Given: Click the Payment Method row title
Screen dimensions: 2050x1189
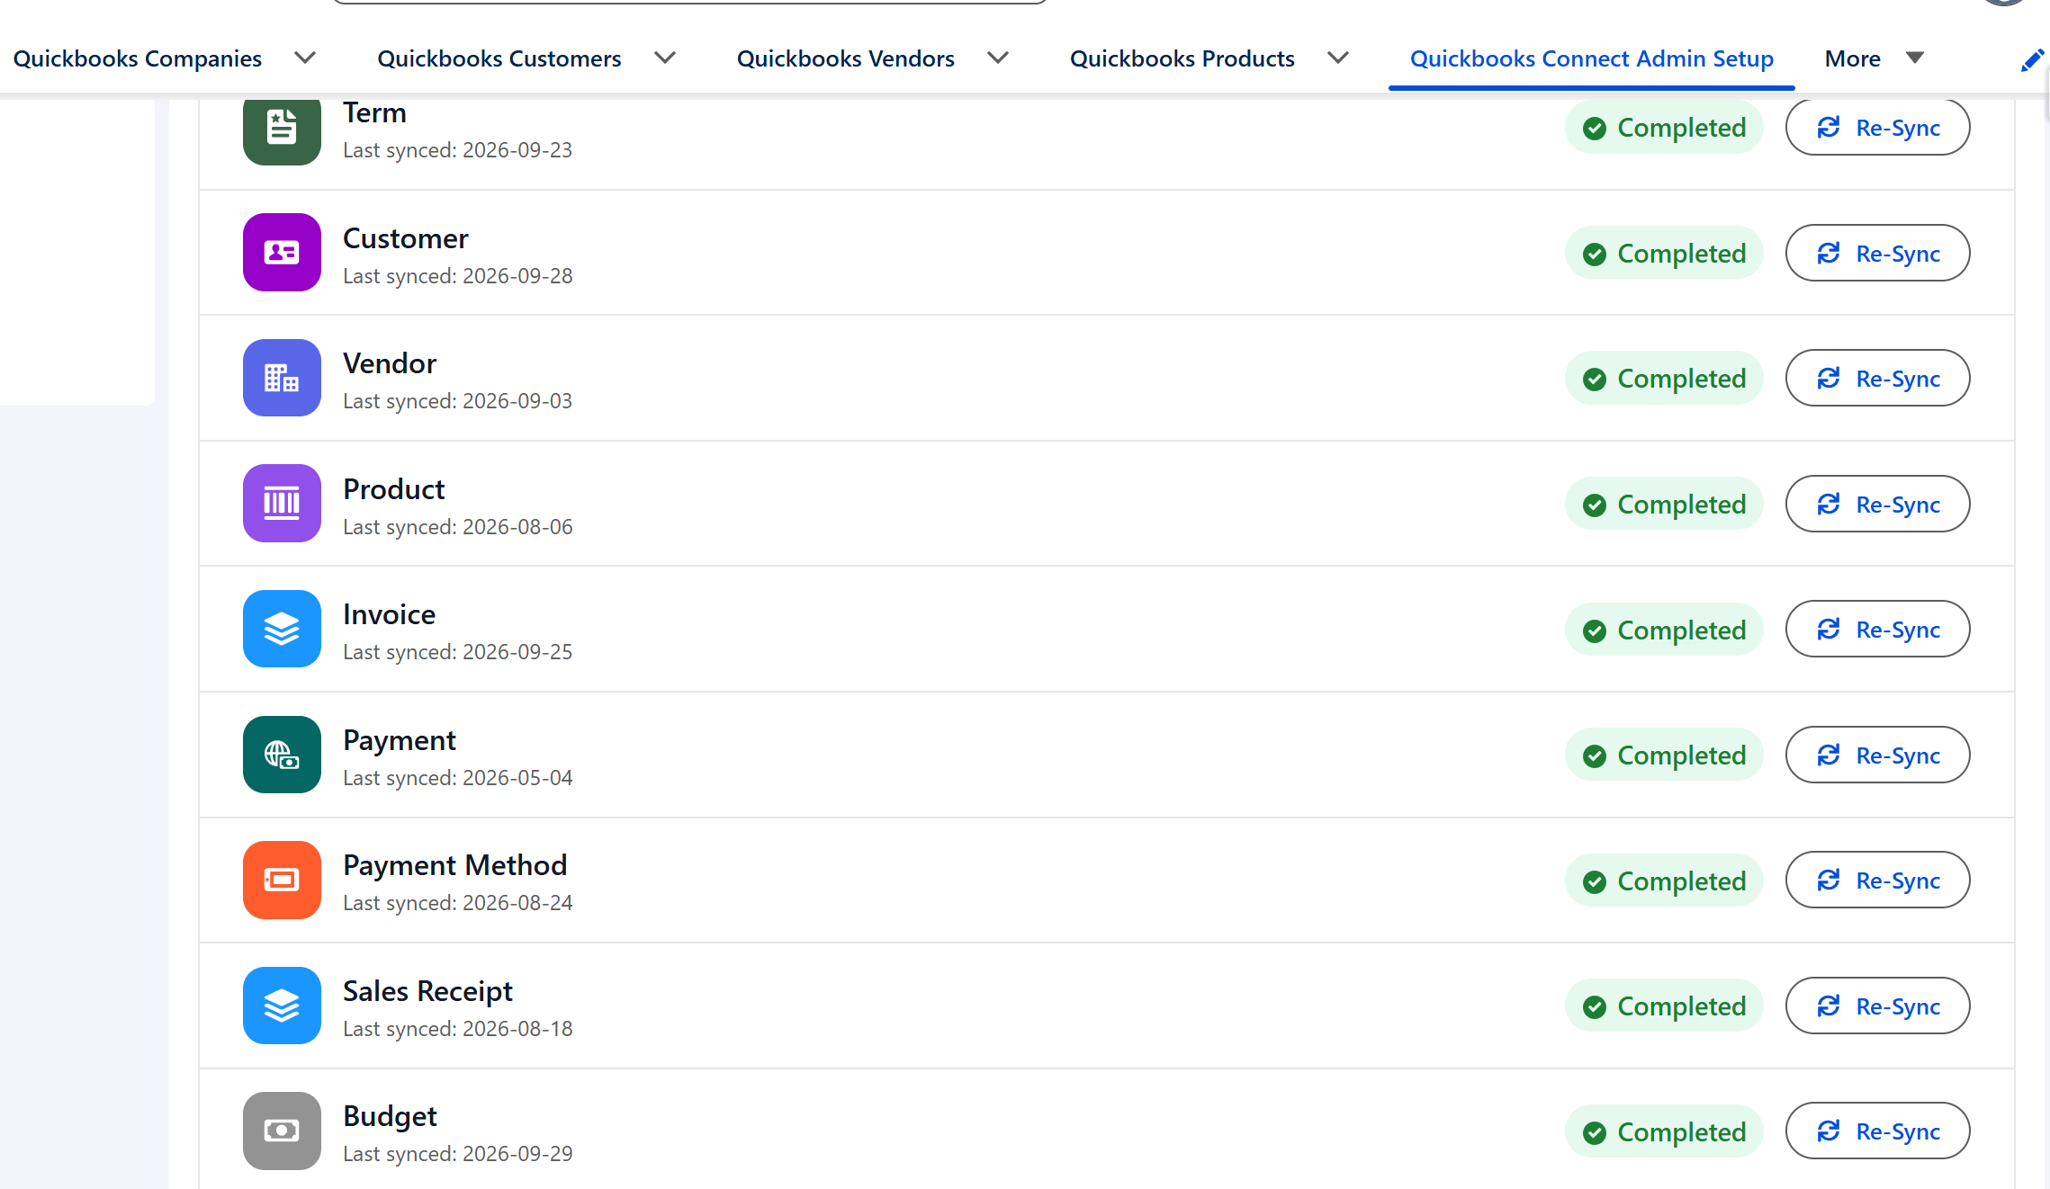Looking at the screenshot, I should click(455, 865).
